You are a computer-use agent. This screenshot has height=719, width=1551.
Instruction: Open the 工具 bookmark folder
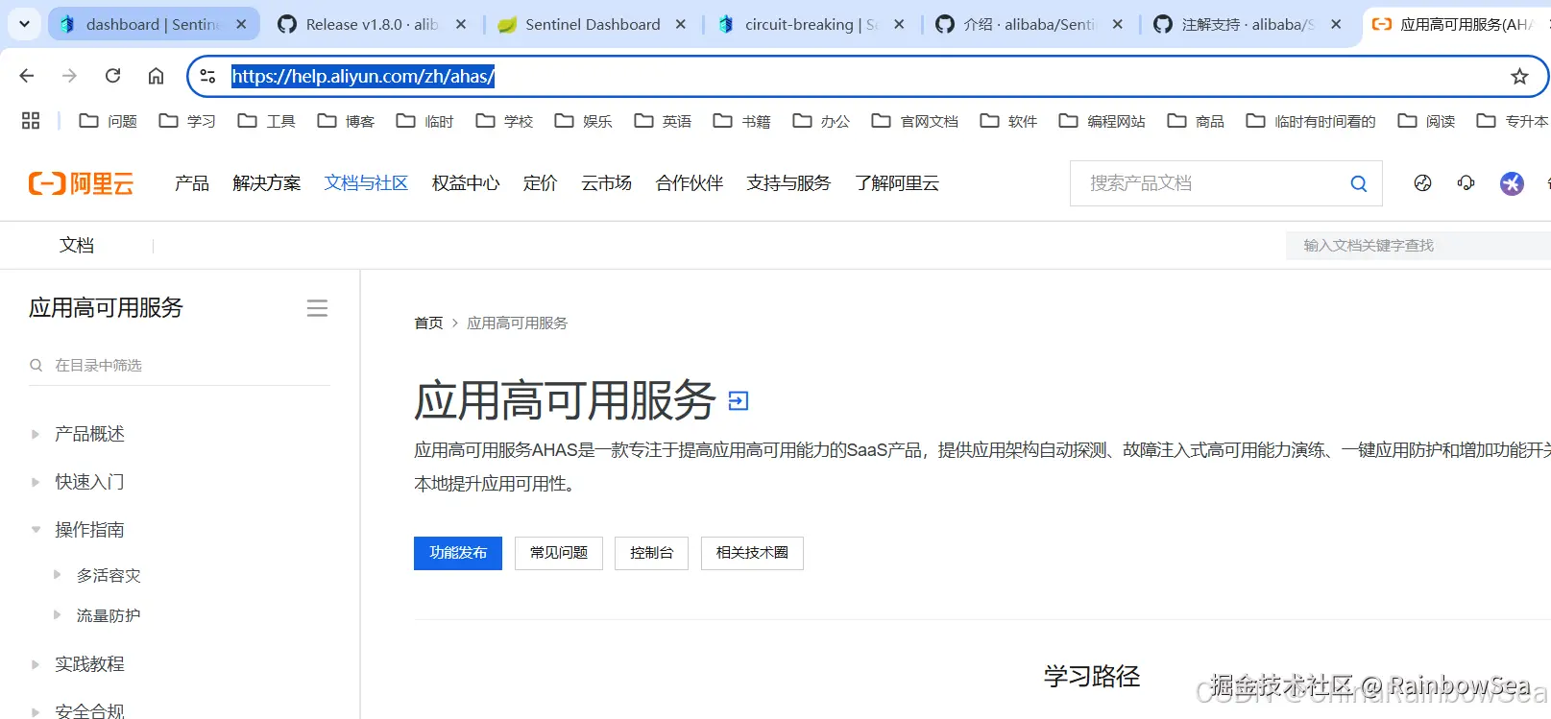(267, 121)
